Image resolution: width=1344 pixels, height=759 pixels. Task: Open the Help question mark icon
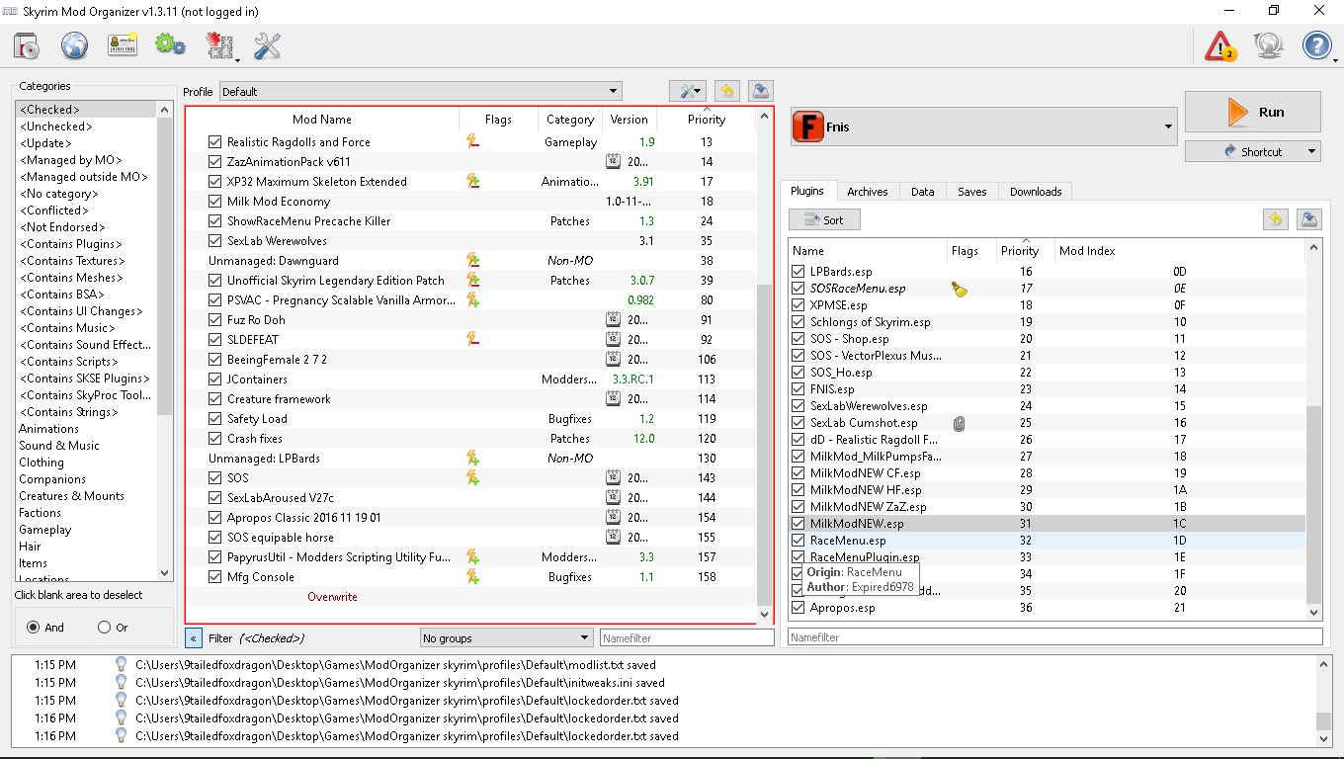click(1317, 45)
